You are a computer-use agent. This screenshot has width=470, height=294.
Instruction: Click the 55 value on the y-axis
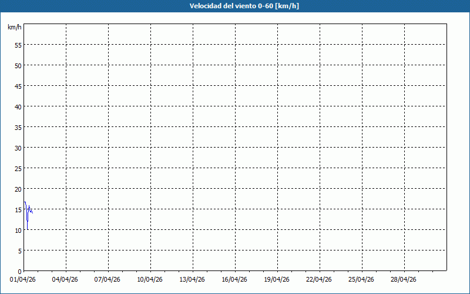click(x=18, y=45)
